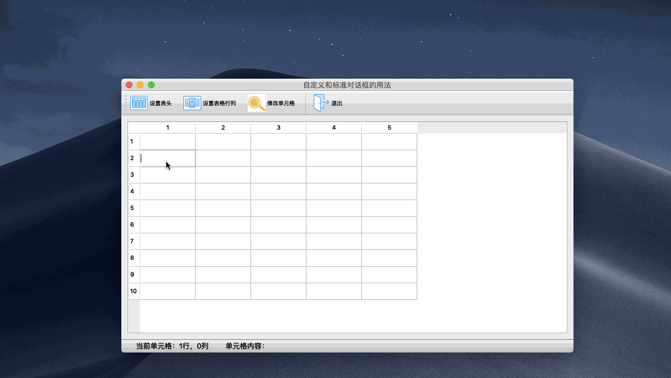This screenshot has width=671, height=378.
Task: Click the 设置表头 table header icon
Action: [139, 103]
